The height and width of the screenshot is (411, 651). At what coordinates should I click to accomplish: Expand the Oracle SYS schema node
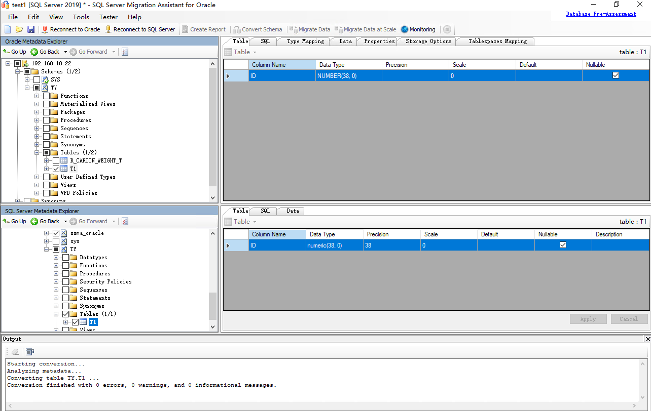click(27, 79)
